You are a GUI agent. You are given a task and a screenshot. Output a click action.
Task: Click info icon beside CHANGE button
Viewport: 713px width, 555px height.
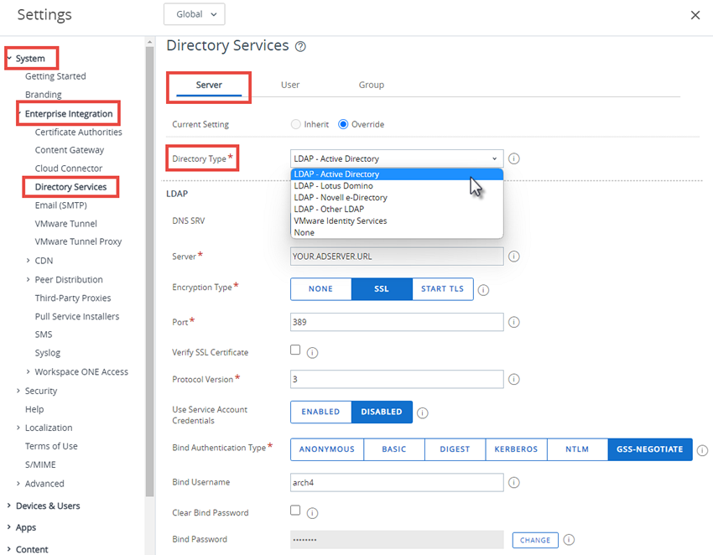(569, 540)
